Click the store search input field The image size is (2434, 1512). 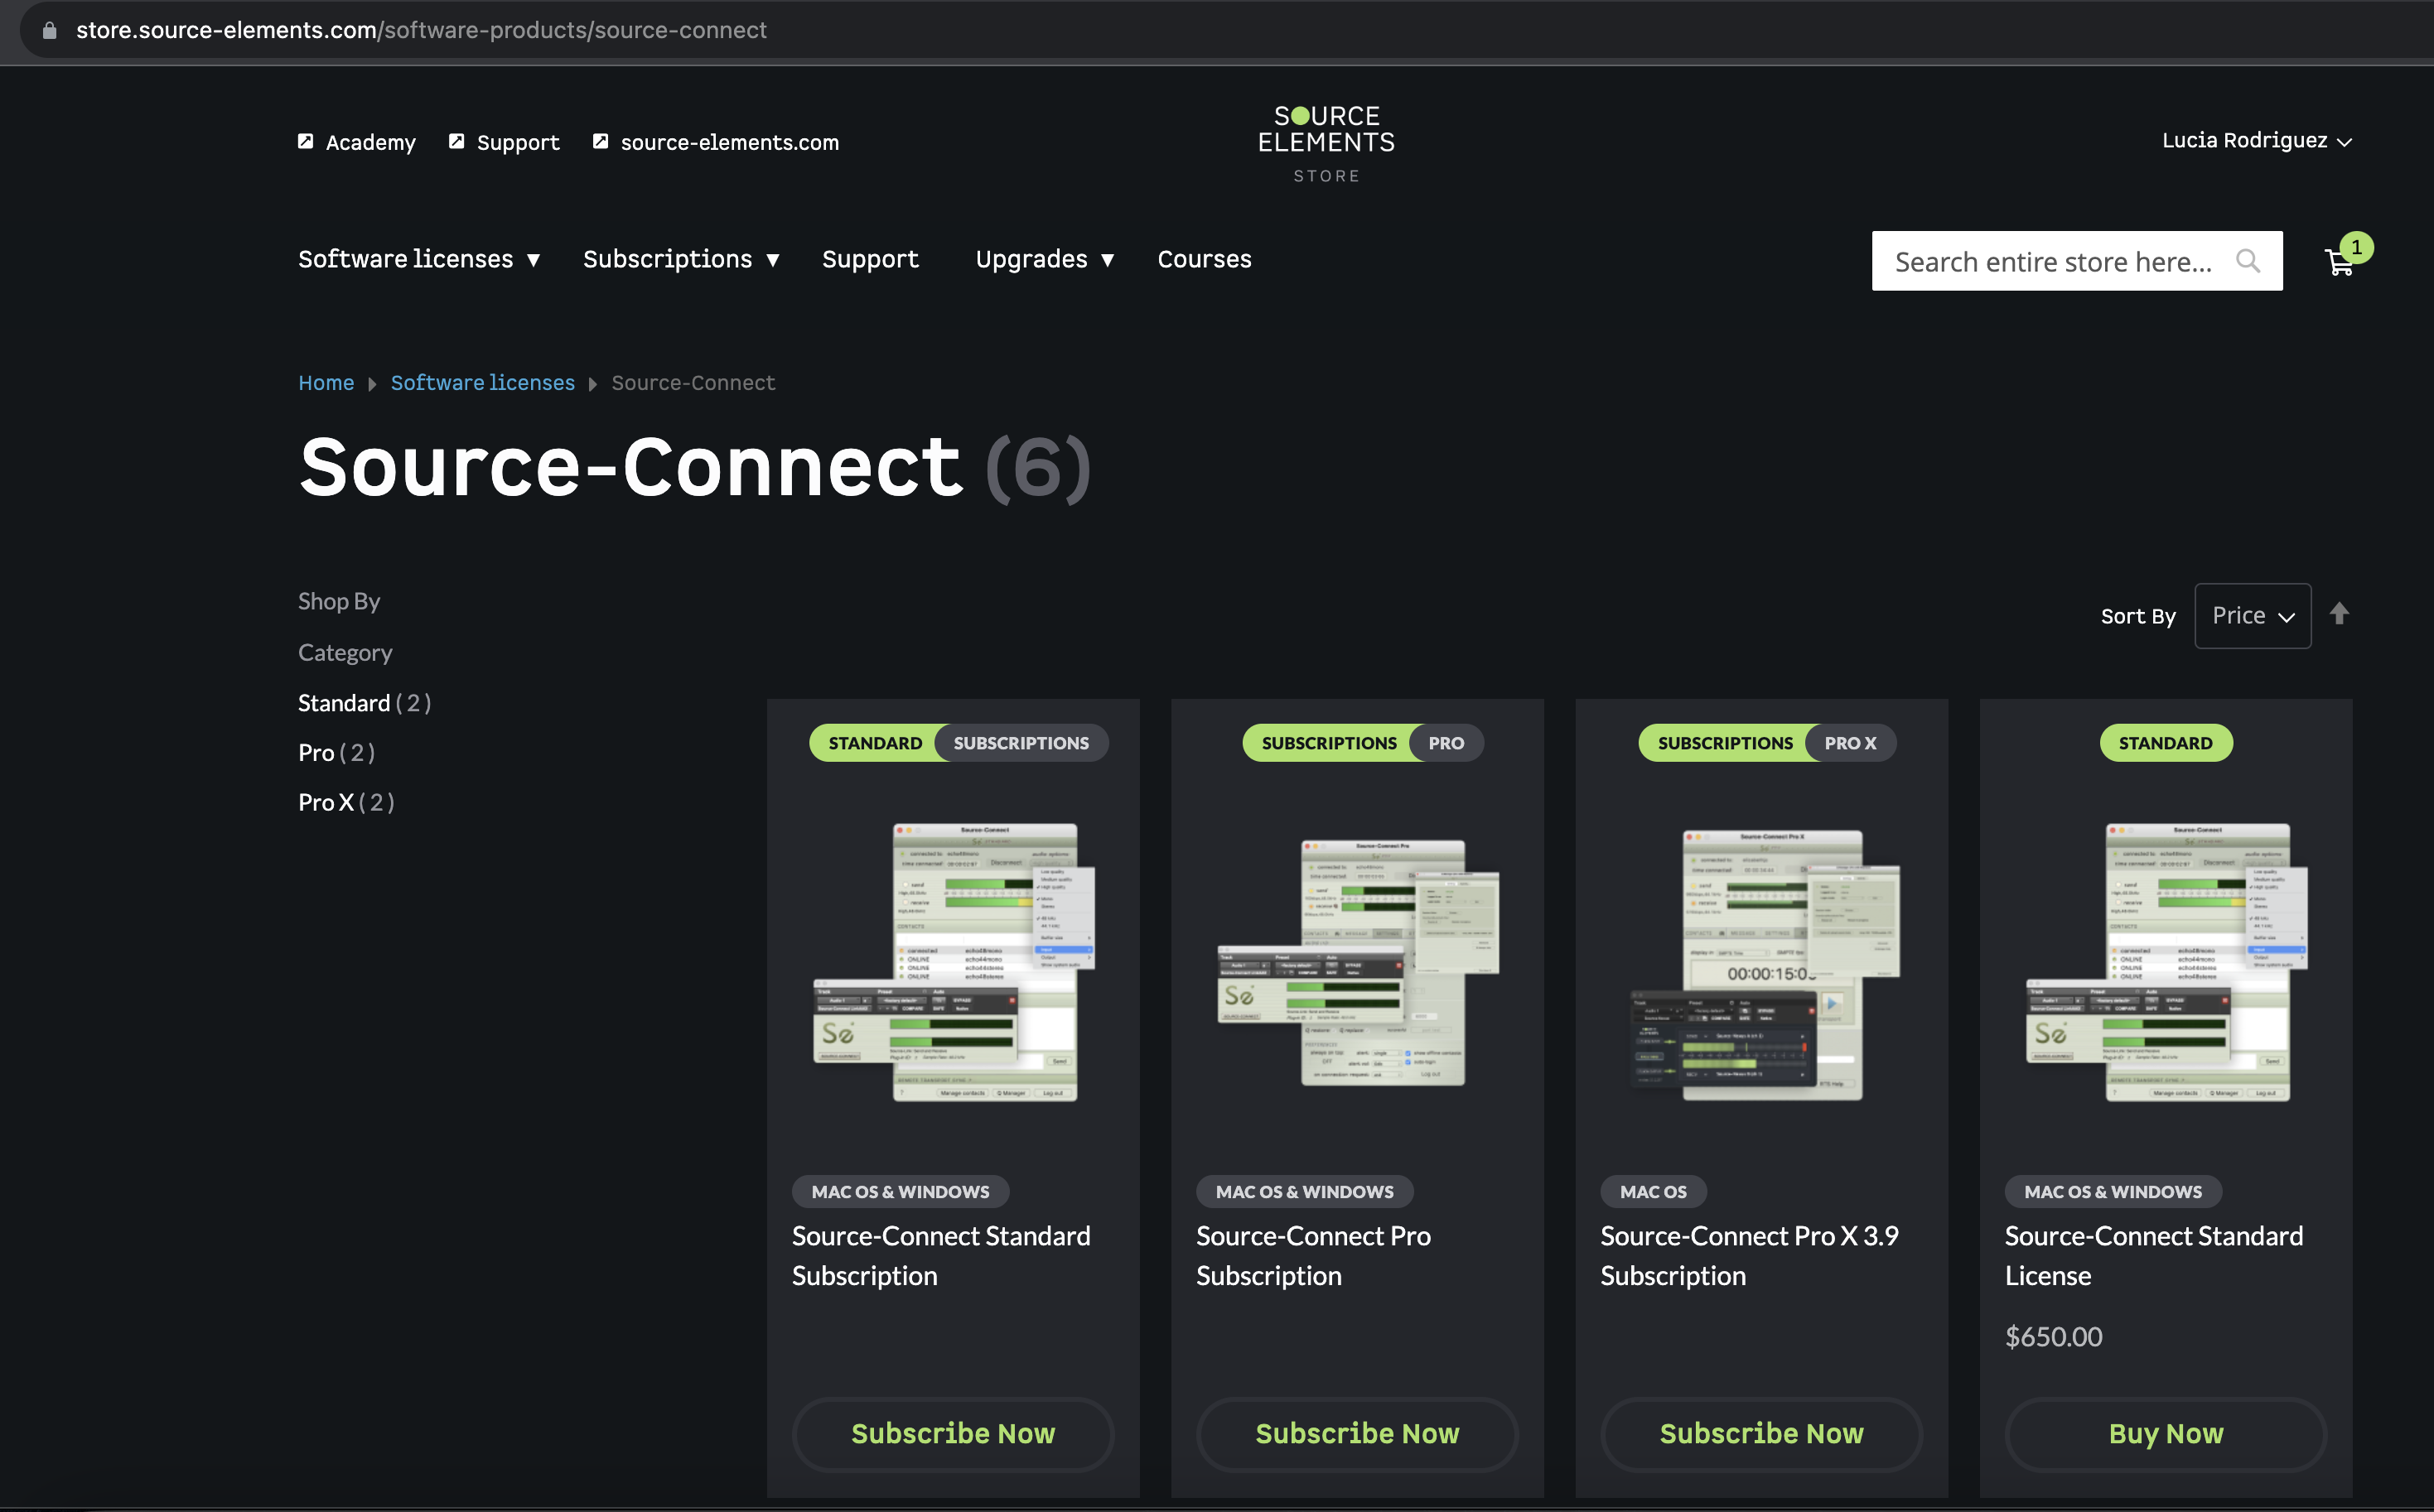tap(2051, 262)
